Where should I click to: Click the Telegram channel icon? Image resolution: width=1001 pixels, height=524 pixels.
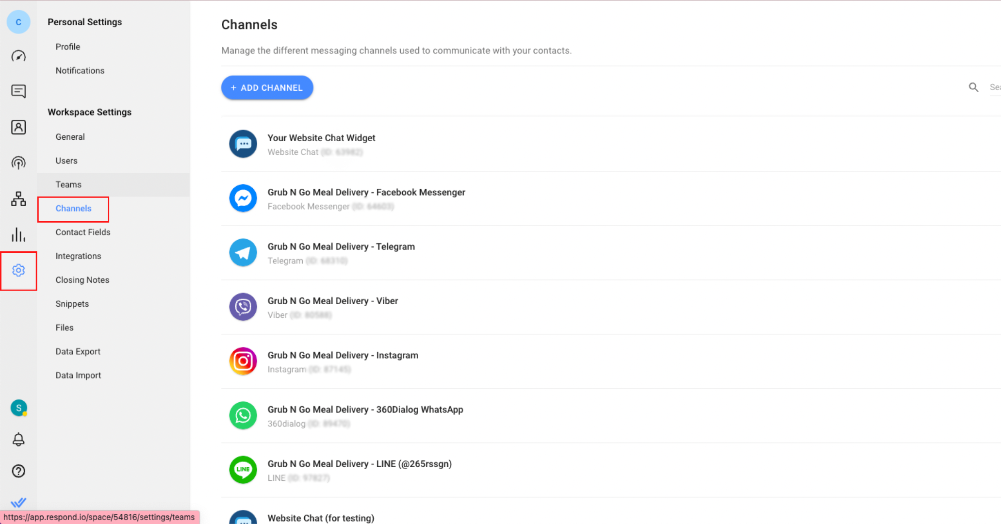243,253
